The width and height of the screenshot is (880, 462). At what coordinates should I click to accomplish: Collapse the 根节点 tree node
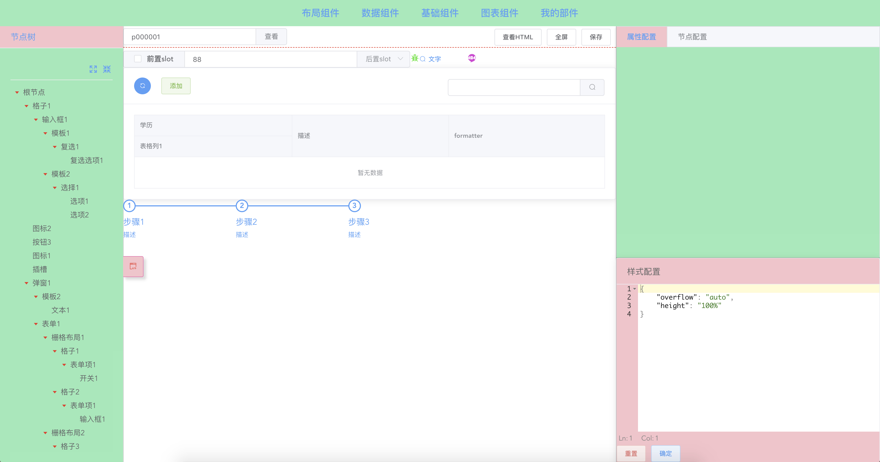[17, 92]
